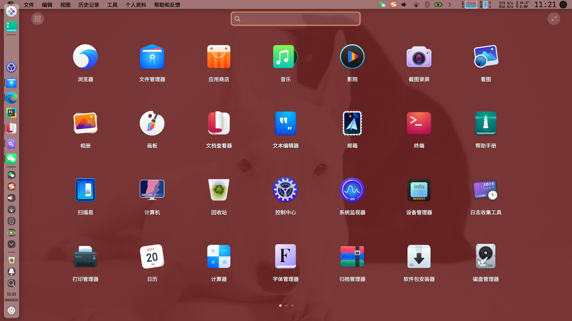Viewport: 572px width, 321px height.
Task: Open the 文件 menu
Action: click(x=29, y=5)
